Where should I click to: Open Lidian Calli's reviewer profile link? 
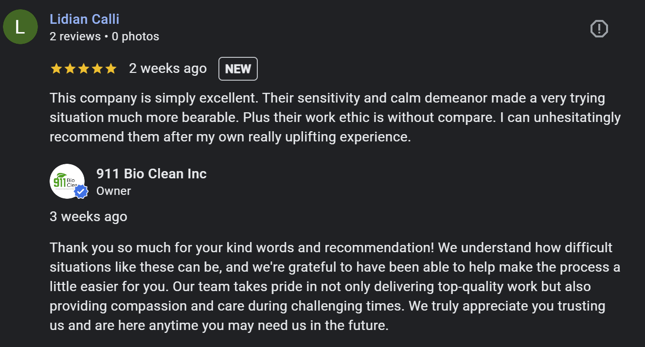(x=84, y=19)
